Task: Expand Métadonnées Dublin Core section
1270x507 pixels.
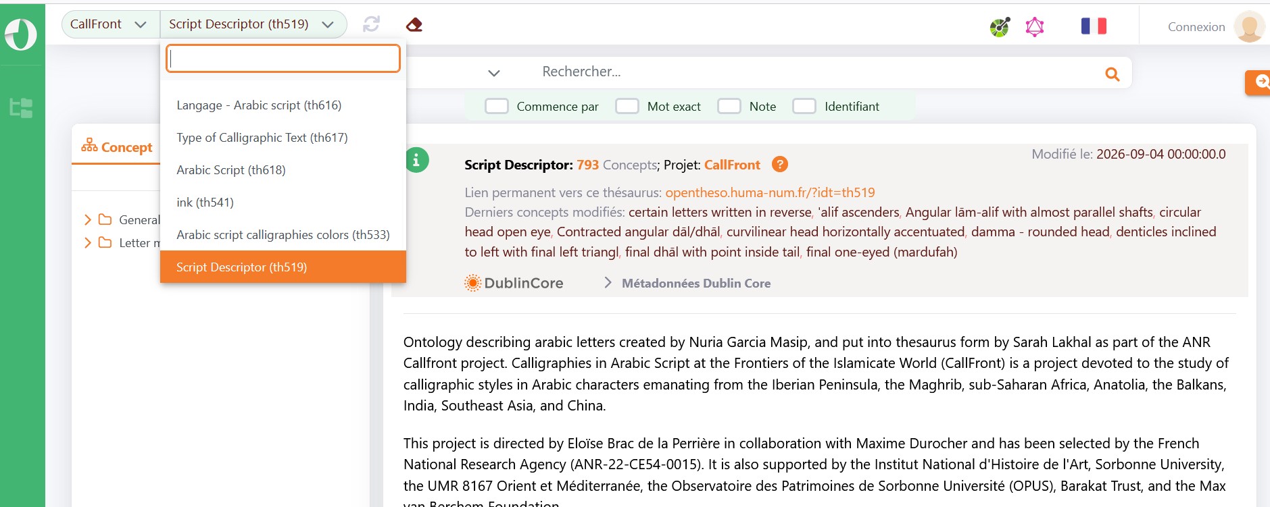Action: click(687, 283)
